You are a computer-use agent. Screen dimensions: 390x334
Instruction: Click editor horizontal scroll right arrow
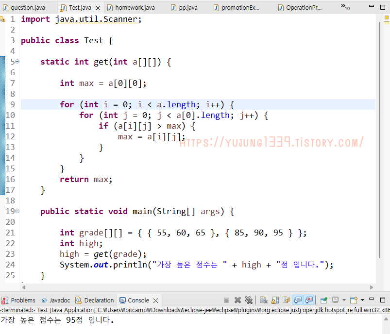372,287
